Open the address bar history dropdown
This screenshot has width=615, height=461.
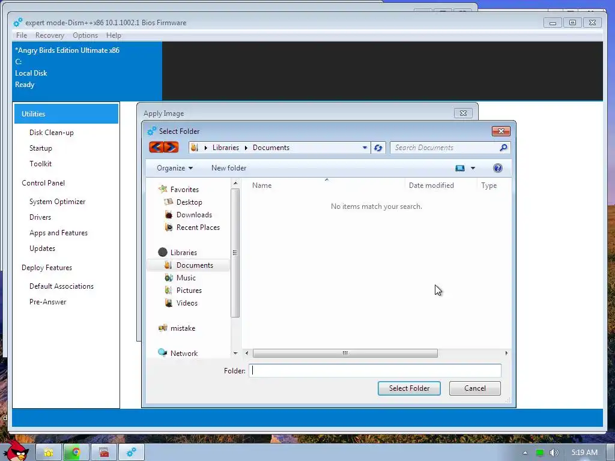coord(365,148)
